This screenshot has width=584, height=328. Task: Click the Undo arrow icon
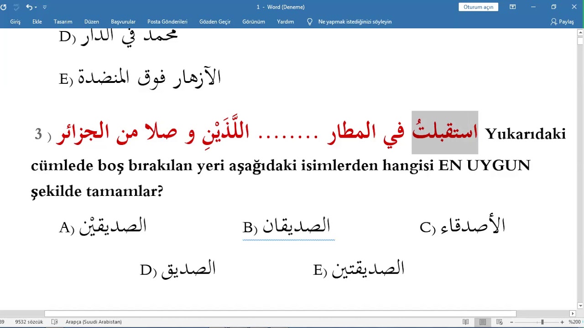tap(29, 7)
